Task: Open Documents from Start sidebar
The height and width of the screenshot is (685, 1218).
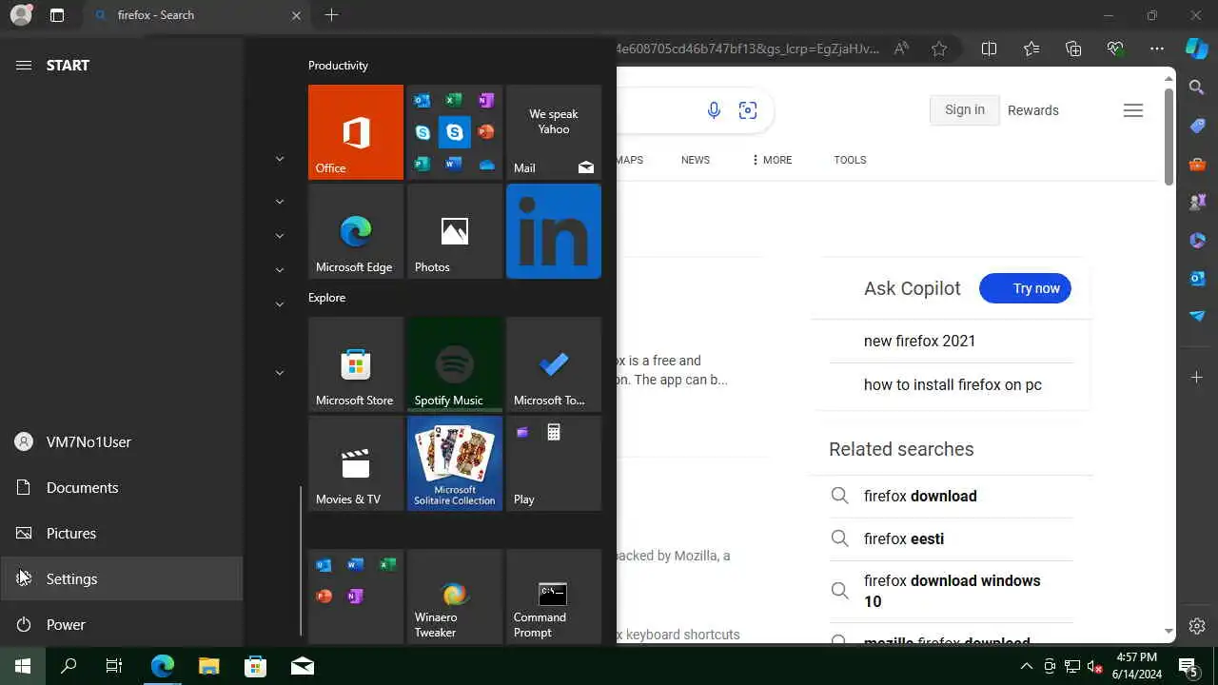Action: tap(122, 487)
